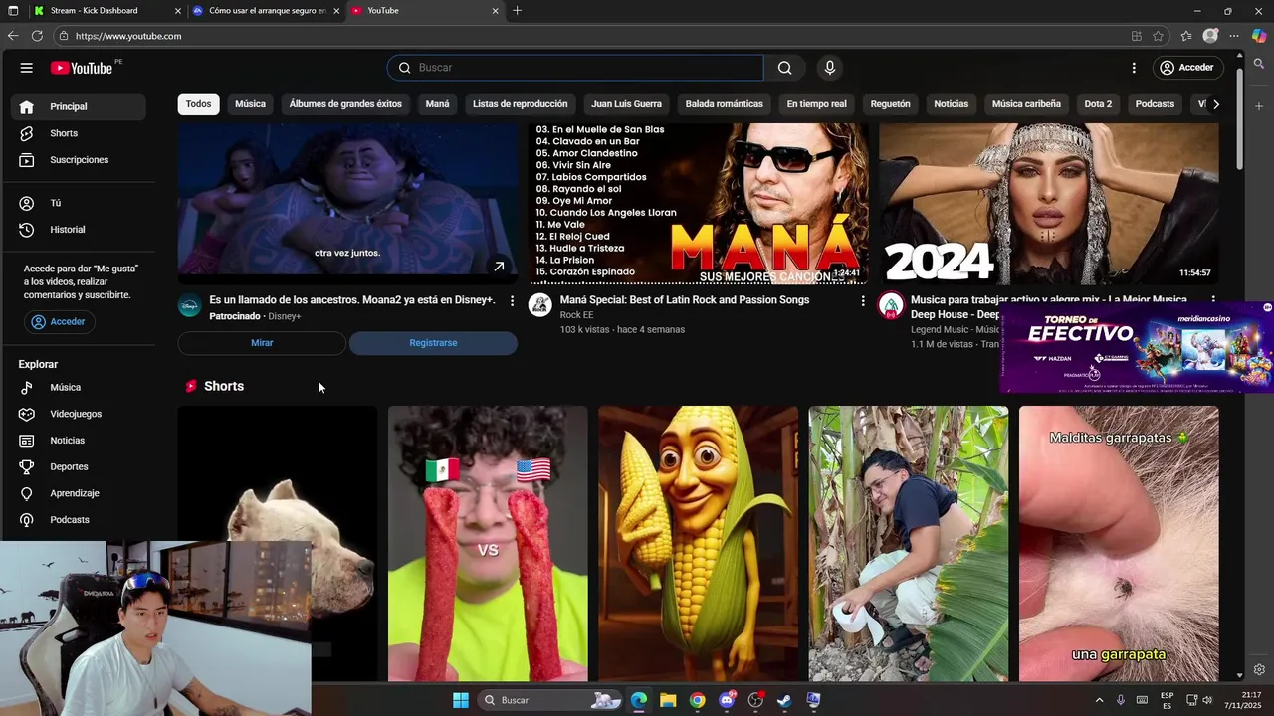Add page to favorites with star icon

(1158, 36)
